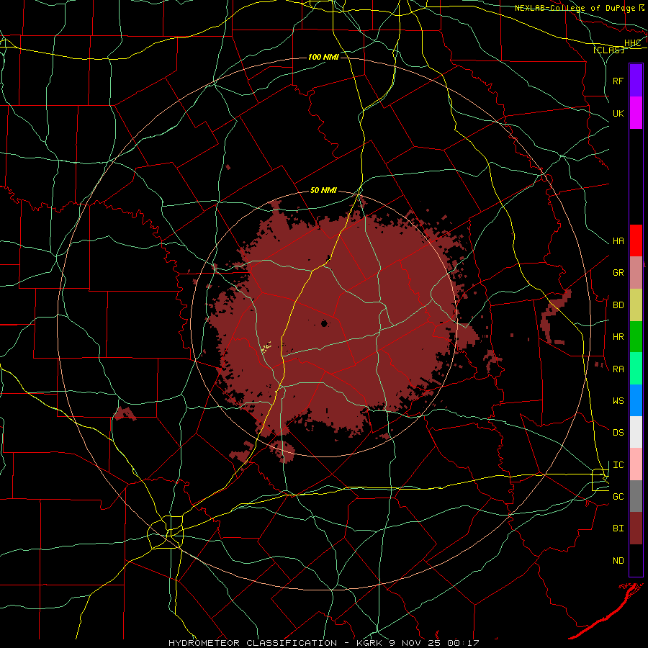Click the RA legend label
This screenshot has height=648, width=648.
(618, 369)
